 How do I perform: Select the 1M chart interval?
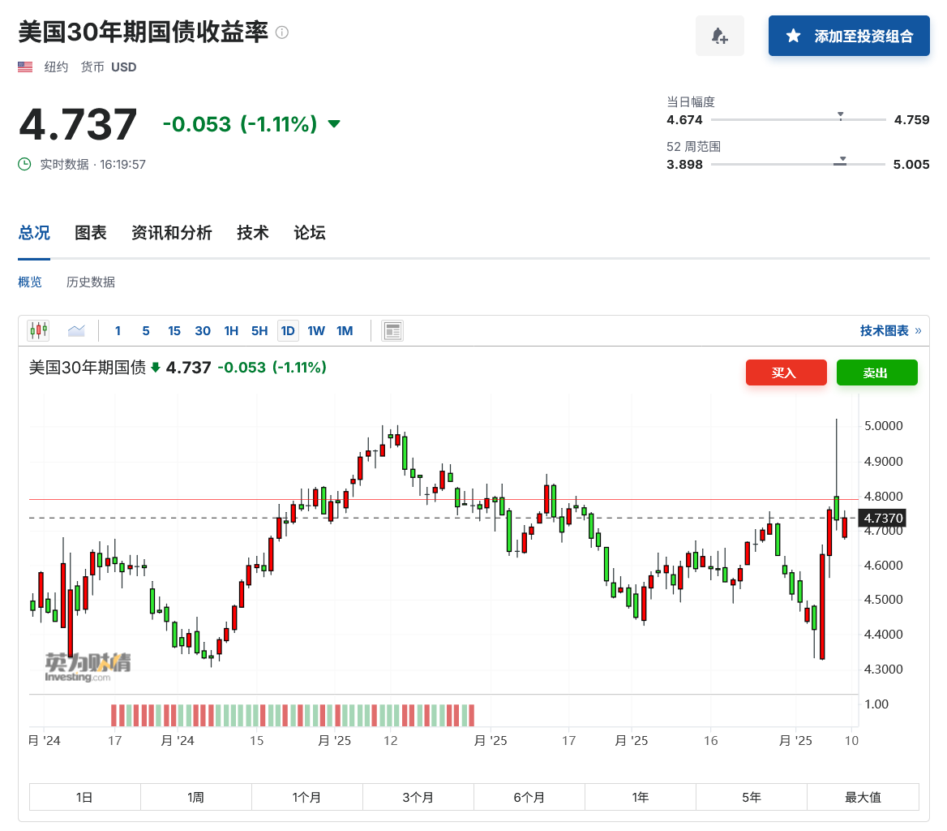coord(345,330)
